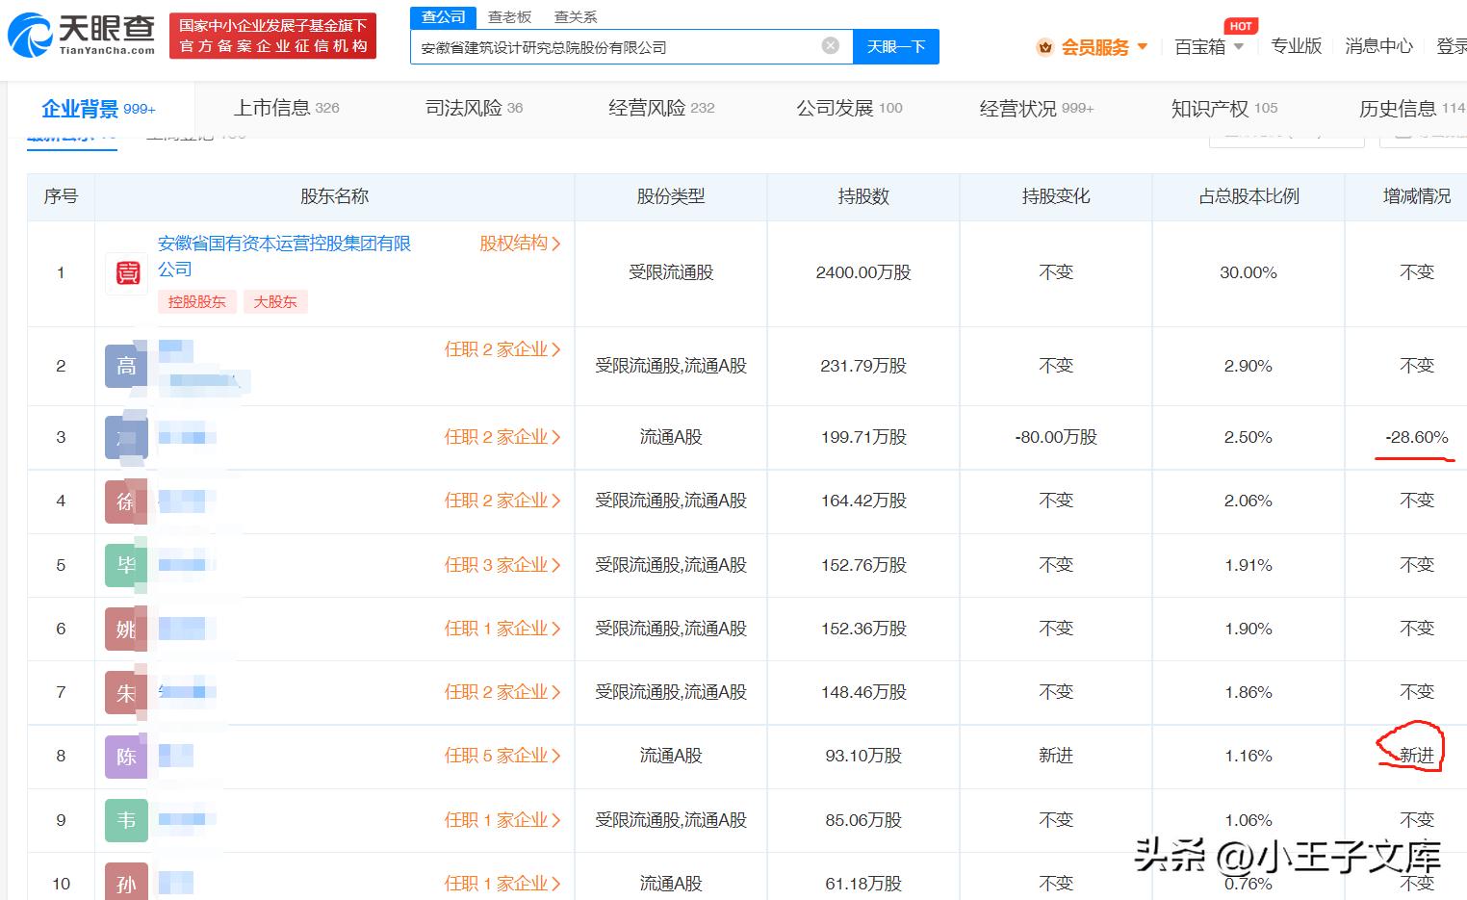
Task: Click shareholder 姚's avatar icon
Action: pos(125,629)
